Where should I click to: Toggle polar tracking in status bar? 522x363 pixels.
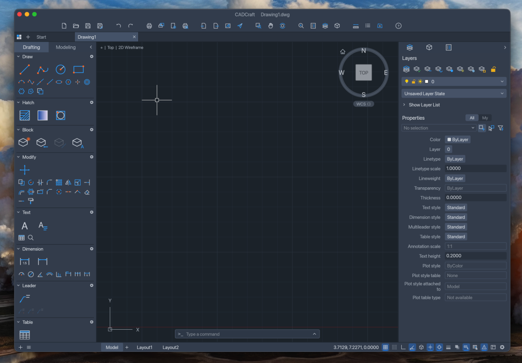click(412, 348)
